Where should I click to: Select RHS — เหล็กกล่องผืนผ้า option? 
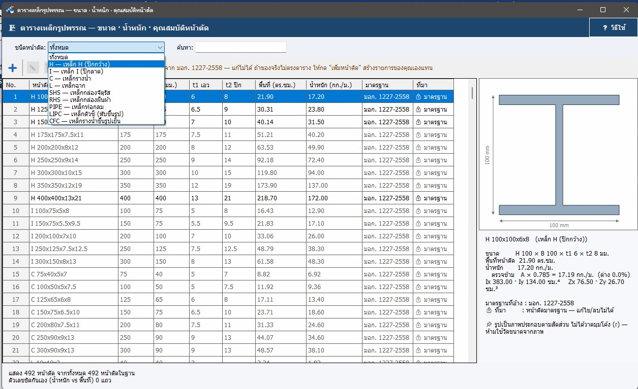coord(106,99)
